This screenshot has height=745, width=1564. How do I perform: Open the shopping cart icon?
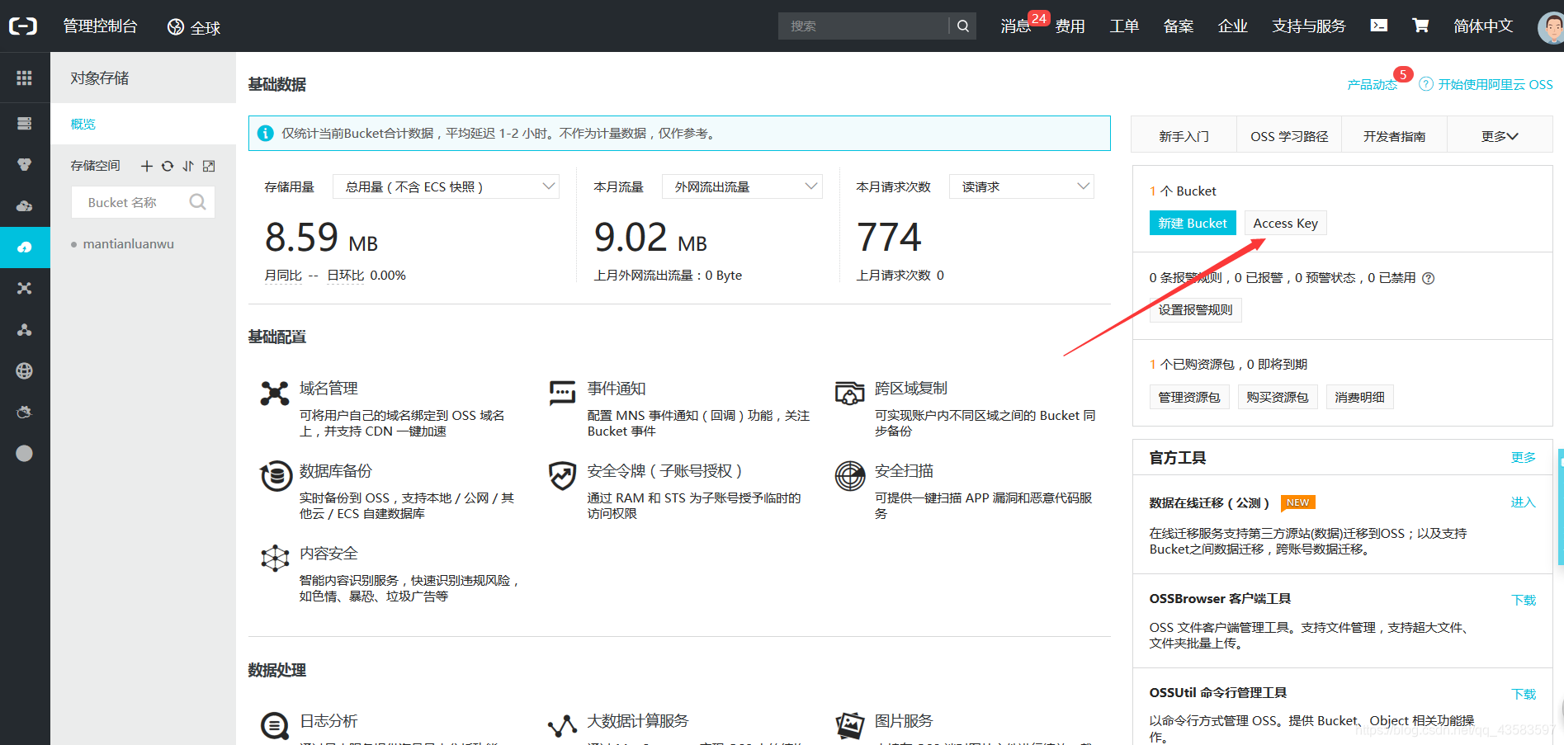(x=1420, y=26)
